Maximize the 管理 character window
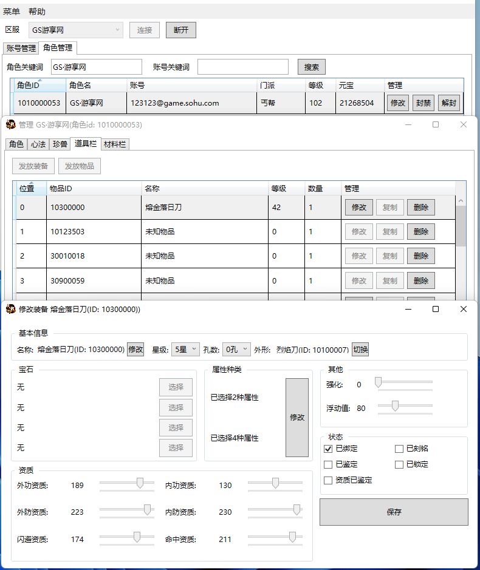480x570 pixels. tap(435, 124)
